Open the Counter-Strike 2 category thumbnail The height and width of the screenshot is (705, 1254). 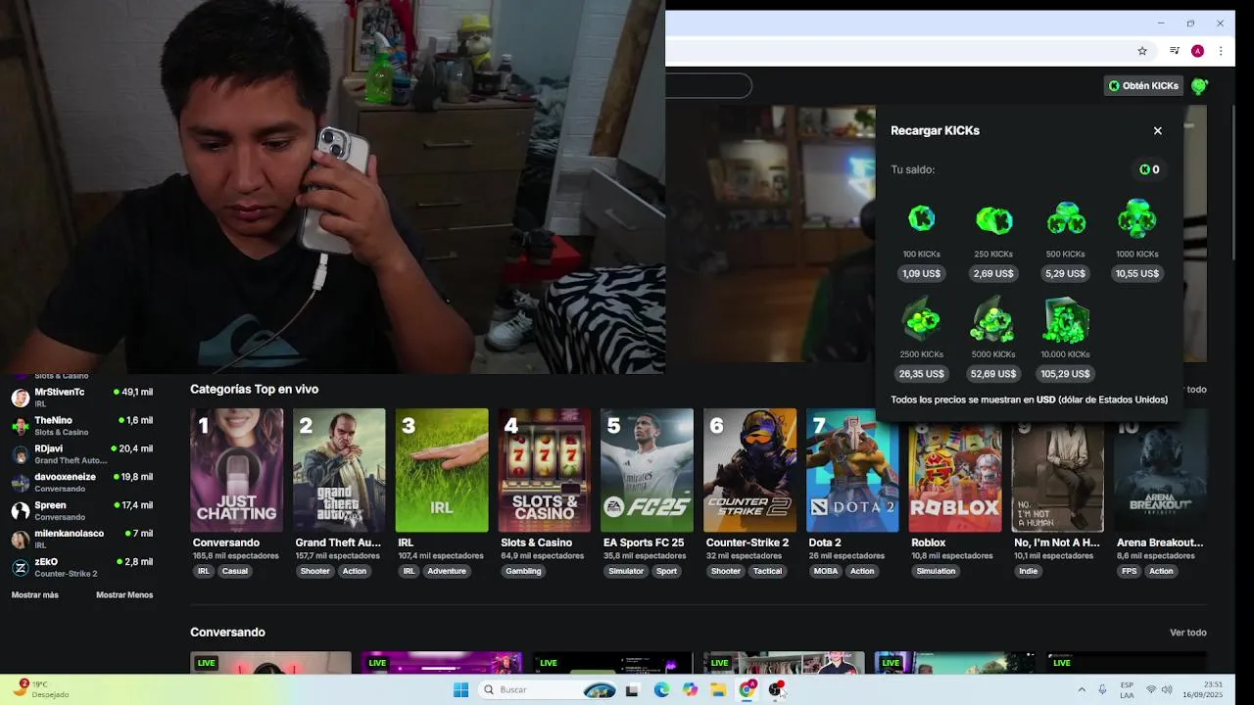pyautogui.click(x=749, y=470)
